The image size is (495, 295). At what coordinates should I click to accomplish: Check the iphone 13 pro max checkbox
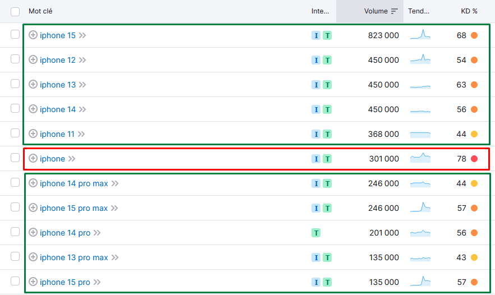point(15,256)
